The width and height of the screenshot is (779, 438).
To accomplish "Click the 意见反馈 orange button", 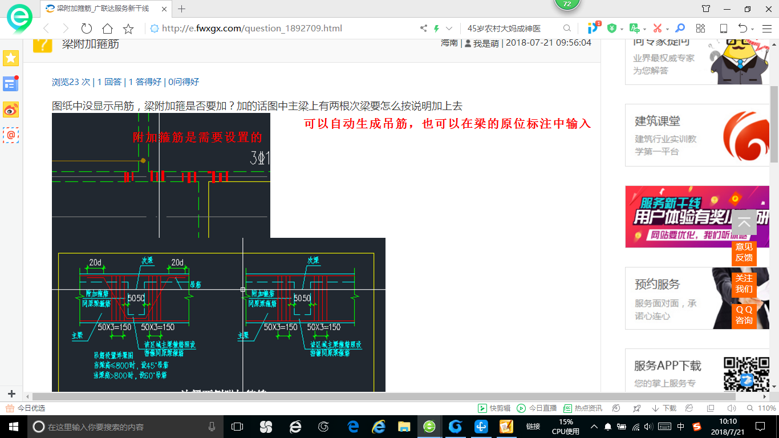I will (744, 252).
